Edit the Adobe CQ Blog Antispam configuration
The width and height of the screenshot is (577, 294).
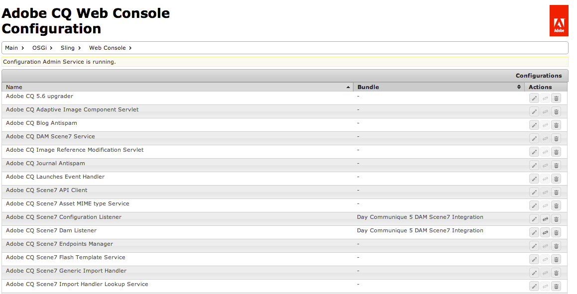point(534,125)
